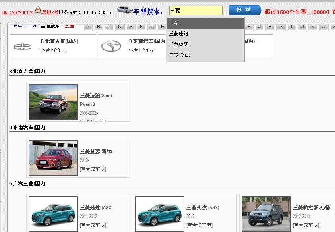Open the 三菱帕杰罗-劲畅 car photo
Screen dimensions: 335x232
[266, 214]
